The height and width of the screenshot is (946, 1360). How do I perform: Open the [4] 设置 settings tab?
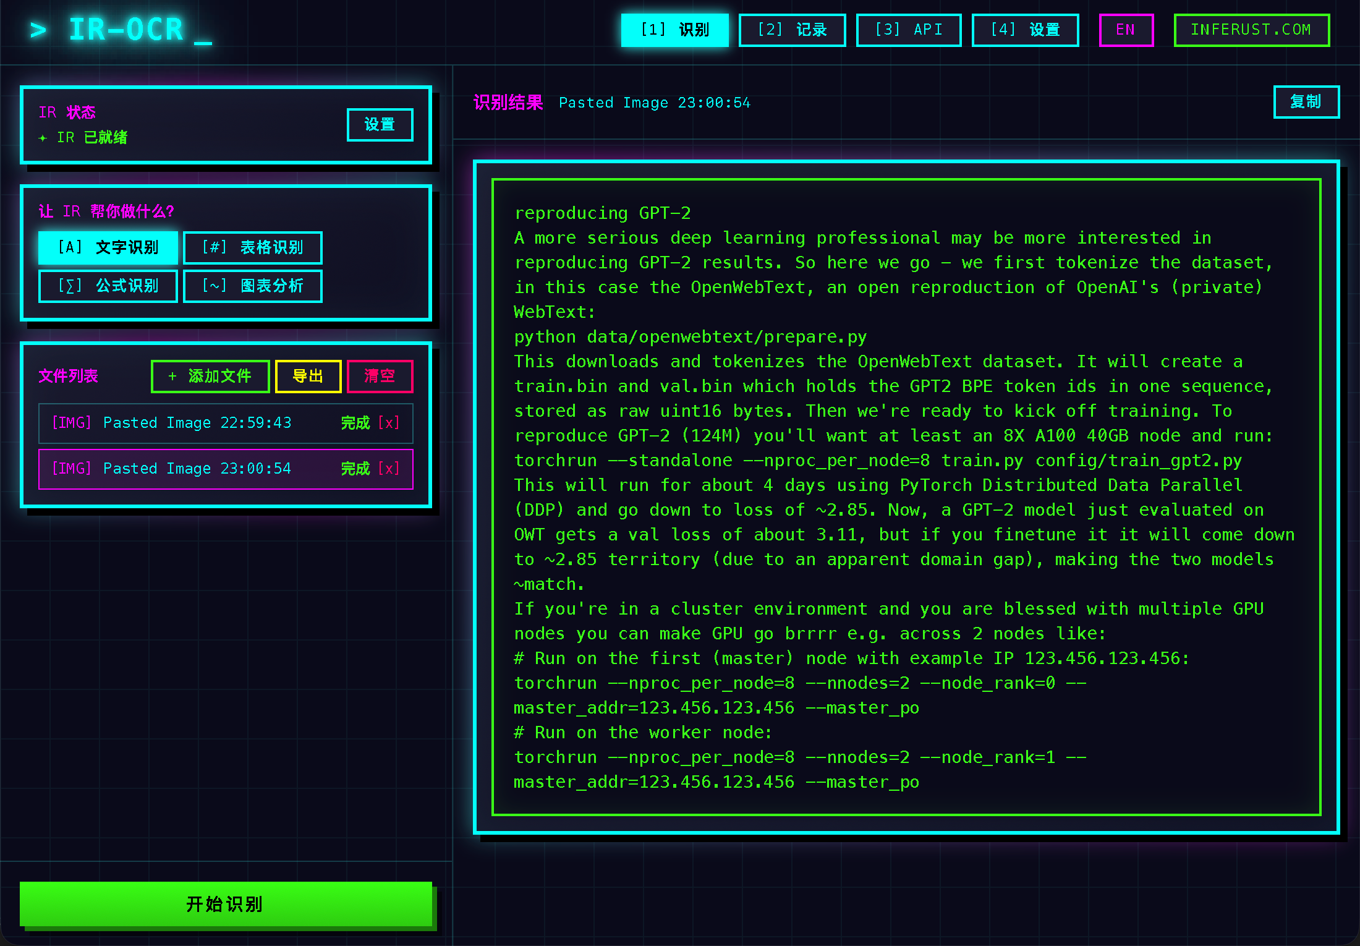coord(1025,30)
